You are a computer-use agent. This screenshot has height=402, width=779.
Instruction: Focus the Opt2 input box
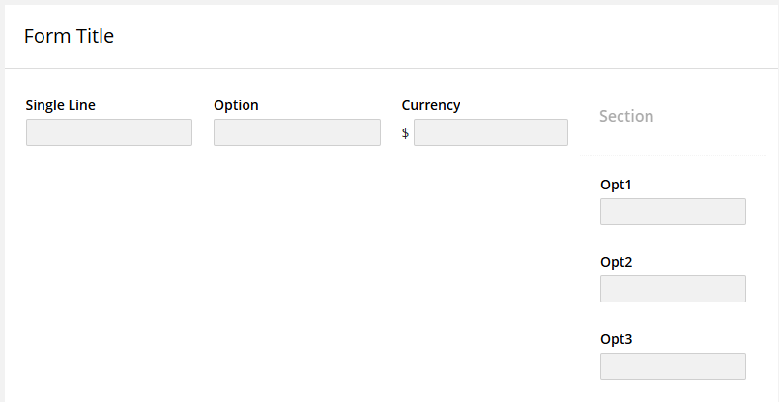click(673, 289)
